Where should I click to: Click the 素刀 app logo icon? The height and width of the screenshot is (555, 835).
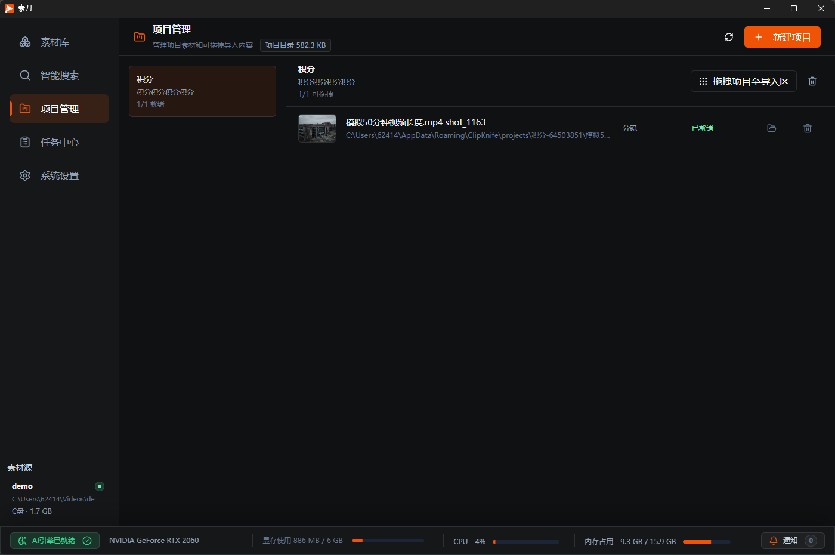click(x=9, y=8)
